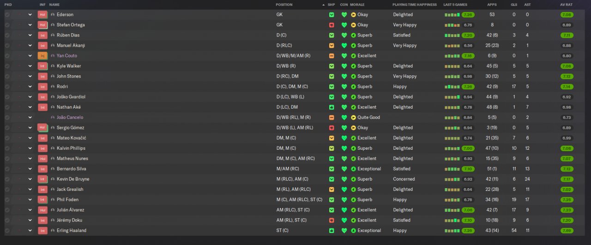The height and width of the screenshot is (245, 591).
Task: Toggle picked circle for Rúben Dias
Action: click(x=7, y=35)
